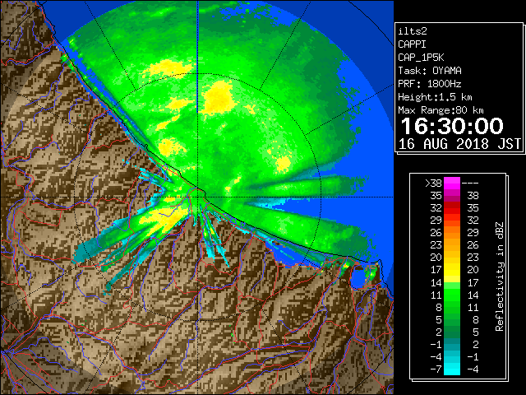526x395 pixels.
Task: Pick the orange 26–29 dBZ swatch
Action: click(452, 233)
